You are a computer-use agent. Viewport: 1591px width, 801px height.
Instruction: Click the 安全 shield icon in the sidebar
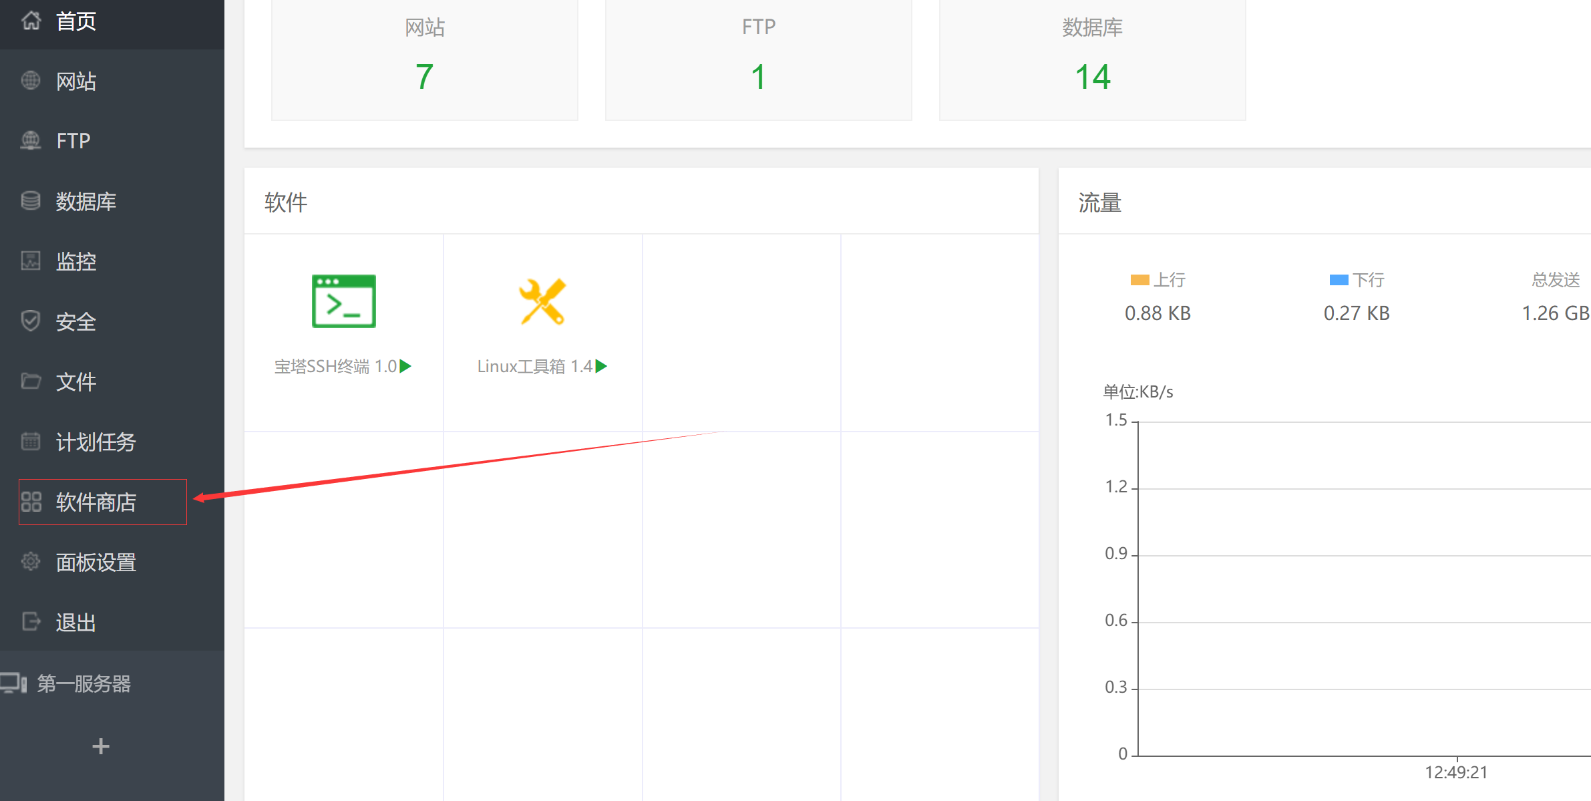31,321
